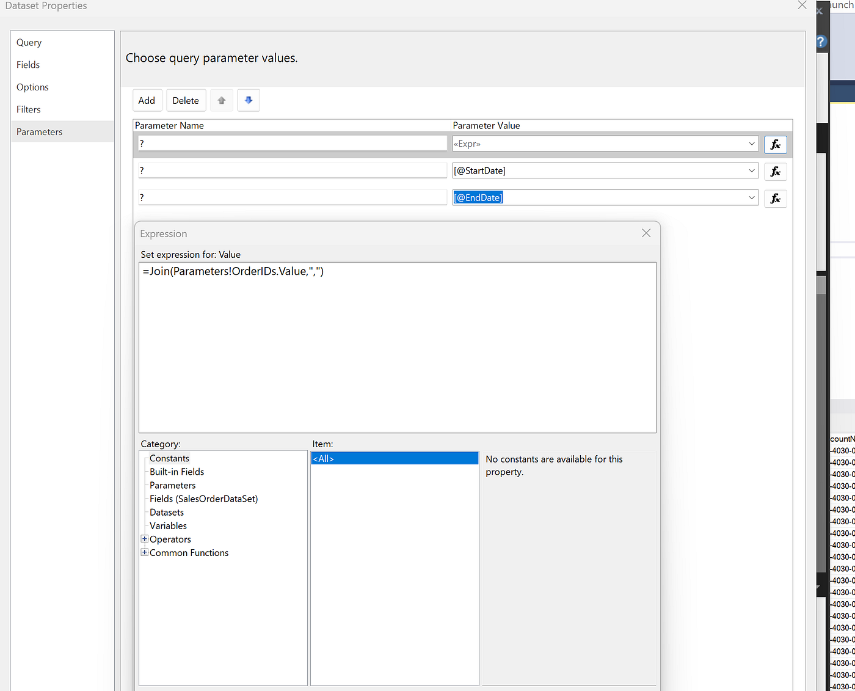
Task: Select the Parameters category in the tree
Action: [x=173, y=485]
